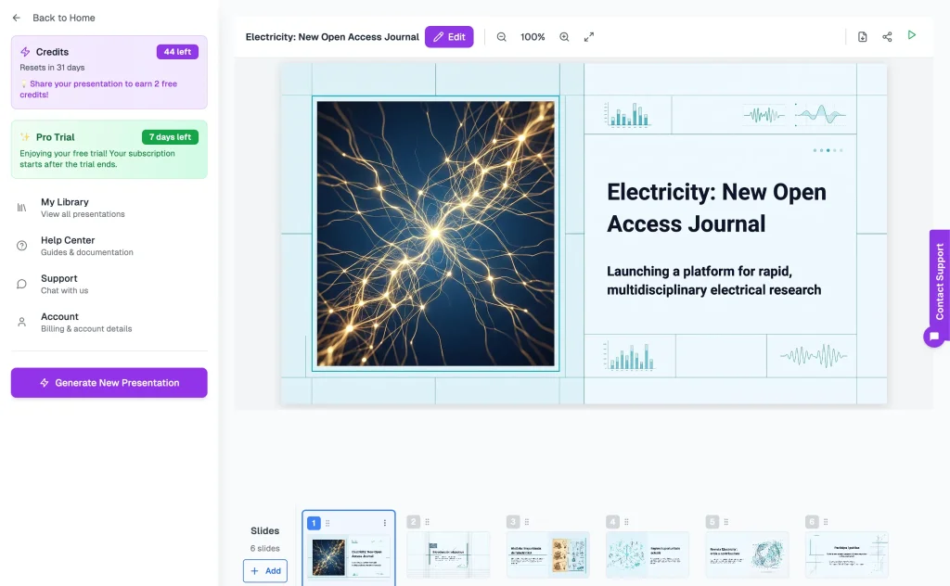Image resolution: width=950 pixels, height=586 pixels.
Task: Click the Support chat bubble icon
Action: click(x=22, y=284)
